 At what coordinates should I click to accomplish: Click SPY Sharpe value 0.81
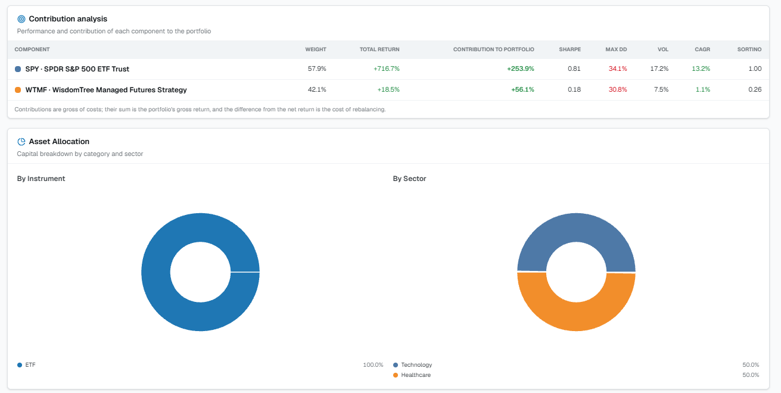point(574,69)
